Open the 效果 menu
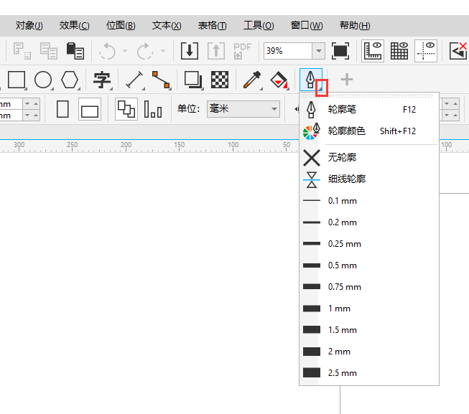 [74, 25]
